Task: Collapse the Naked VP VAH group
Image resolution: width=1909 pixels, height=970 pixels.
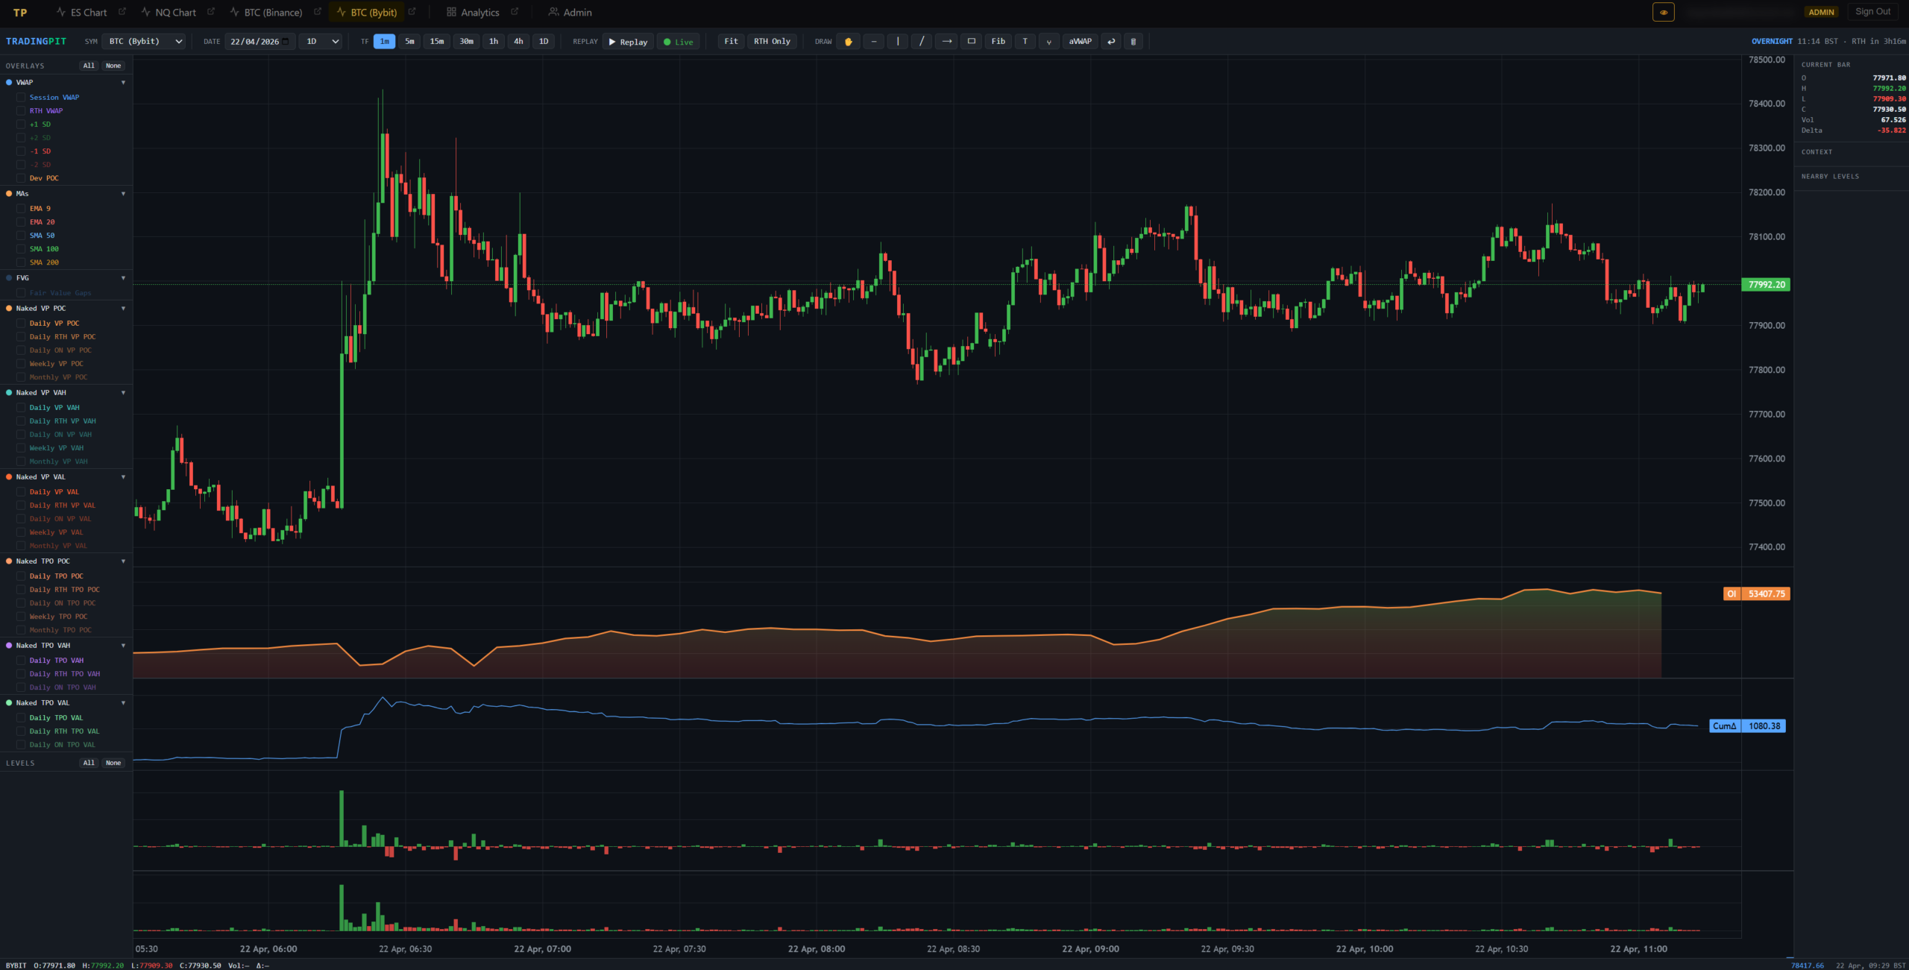Action: pos(123,393)
